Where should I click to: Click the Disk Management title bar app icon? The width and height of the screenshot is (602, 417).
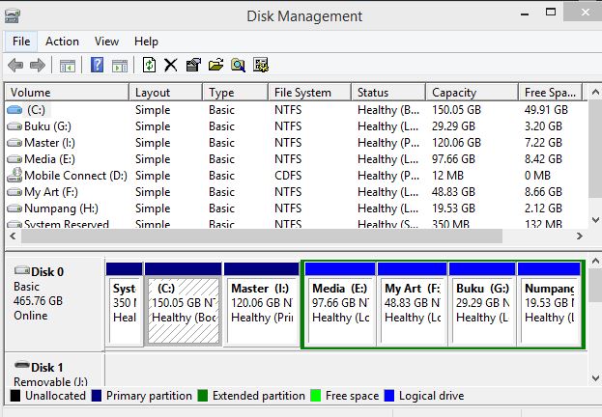pos(13,16)
